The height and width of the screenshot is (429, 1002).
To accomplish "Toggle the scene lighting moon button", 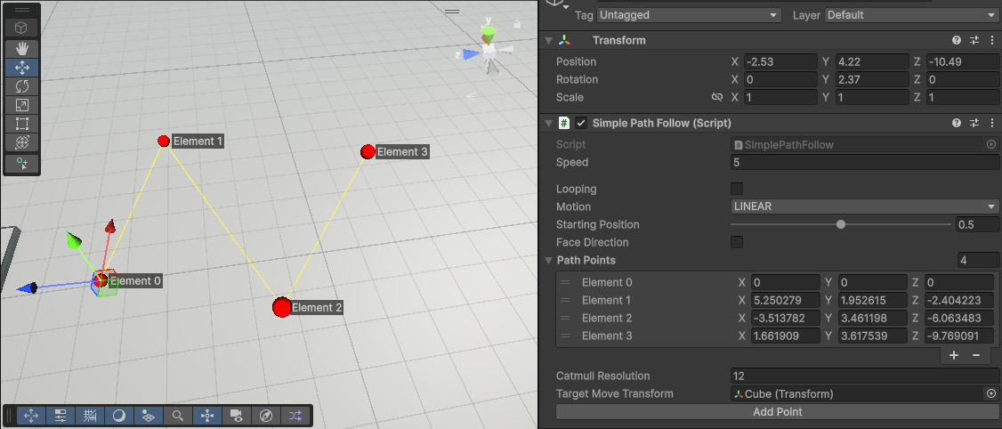I will [119, 416].
